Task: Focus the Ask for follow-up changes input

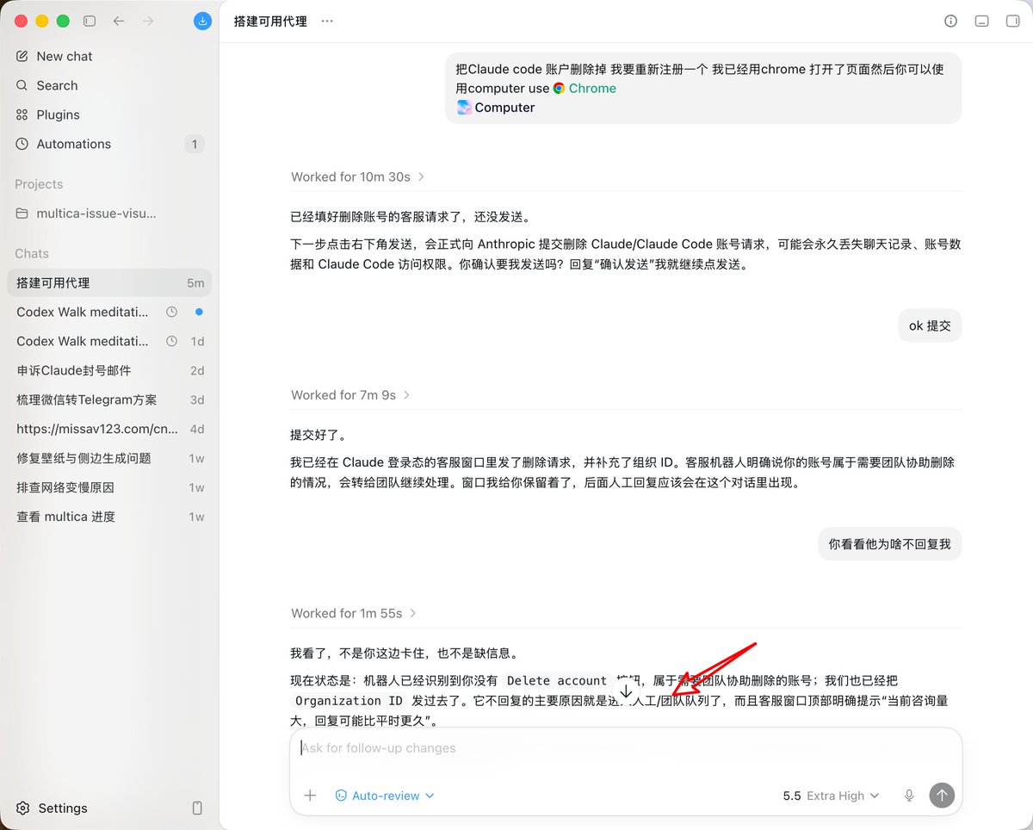Action: (x=626, y=748)
